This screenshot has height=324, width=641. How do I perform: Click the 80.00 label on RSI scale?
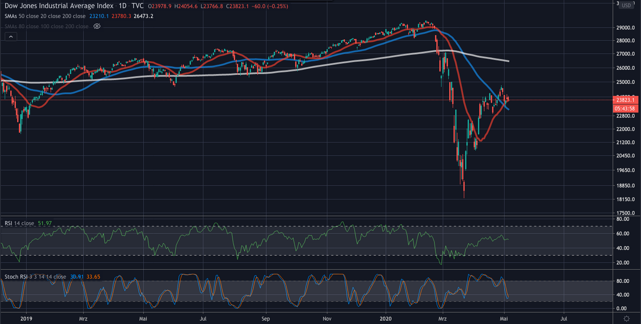point(623,219)
